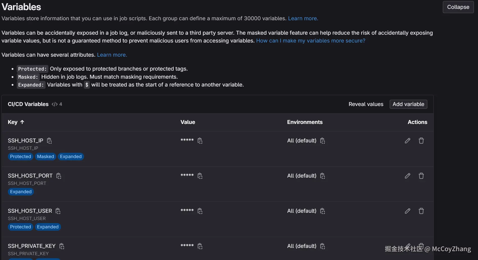Click the Masked badge on SSH_HOST_IP
The width and height of the screenshot is (478, 260).
(46, 157)
